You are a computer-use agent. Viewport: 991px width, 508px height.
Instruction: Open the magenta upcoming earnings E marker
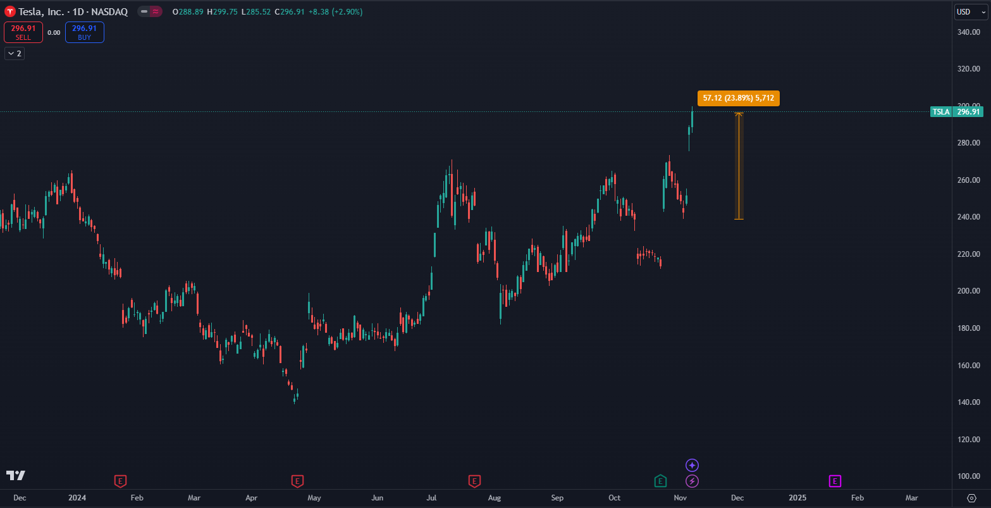tap(835, 481)
